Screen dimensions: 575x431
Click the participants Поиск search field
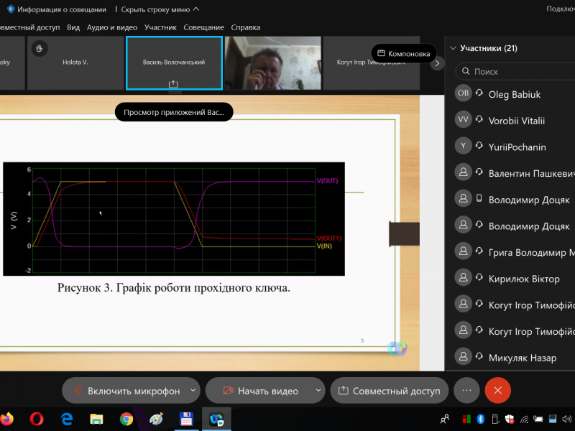pyautogui.click(x=517, y=72)
